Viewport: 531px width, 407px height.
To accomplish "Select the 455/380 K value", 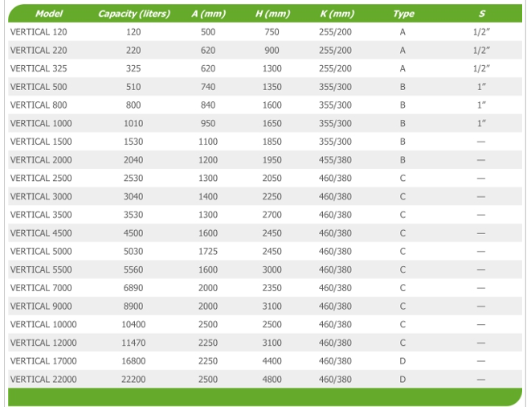I will tap(335, 160).
